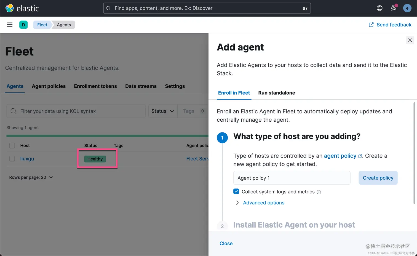The image size is (417, 256).
Task: Click the Create policy button
Action: [x=378, y=178]
